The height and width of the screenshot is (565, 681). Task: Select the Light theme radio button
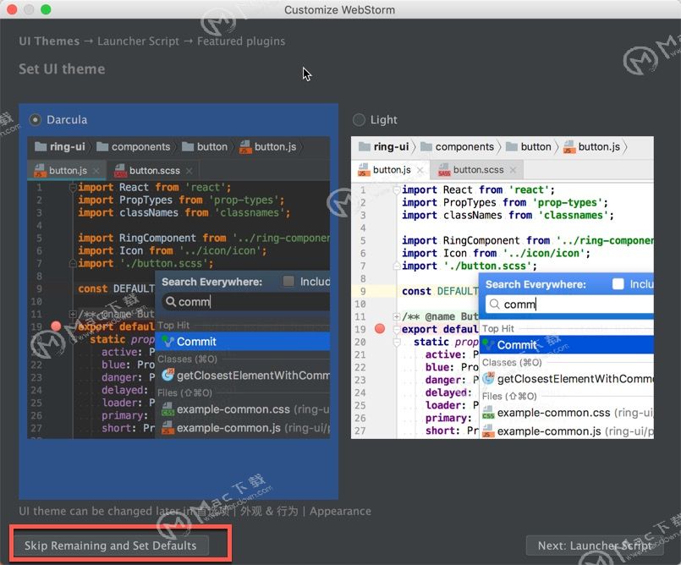pyautogui.click(x=359, y=119)
